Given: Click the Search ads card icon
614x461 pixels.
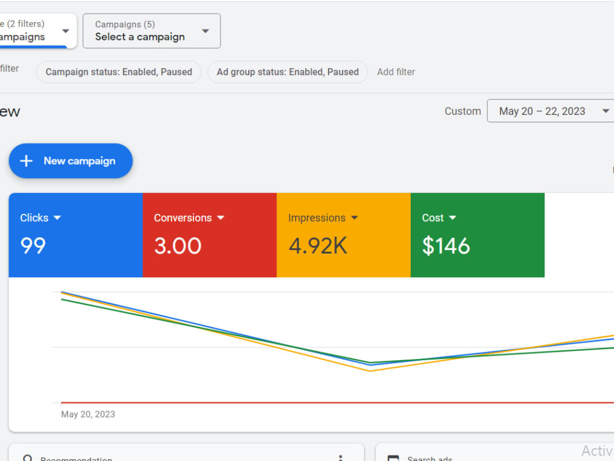Looking at the screenshot, I should click(393, 458).
